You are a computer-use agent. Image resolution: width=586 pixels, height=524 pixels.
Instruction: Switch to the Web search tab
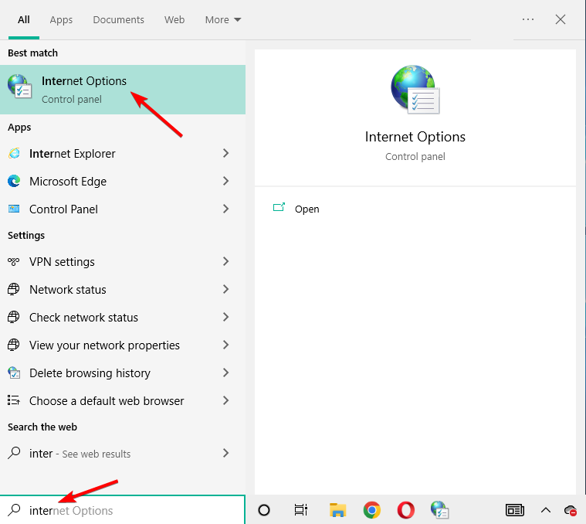click(174, 19)
